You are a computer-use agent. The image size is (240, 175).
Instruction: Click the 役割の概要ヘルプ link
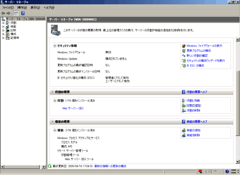click(x=197, y=92)
